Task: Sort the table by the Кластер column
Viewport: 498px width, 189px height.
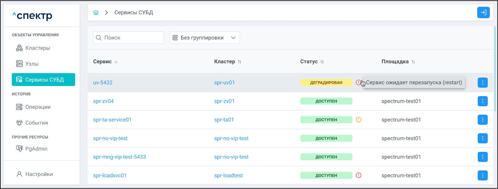Action: [239, 62]
